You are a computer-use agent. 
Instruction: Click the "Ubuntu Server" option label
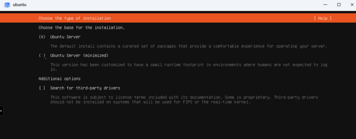coord(65,37)
